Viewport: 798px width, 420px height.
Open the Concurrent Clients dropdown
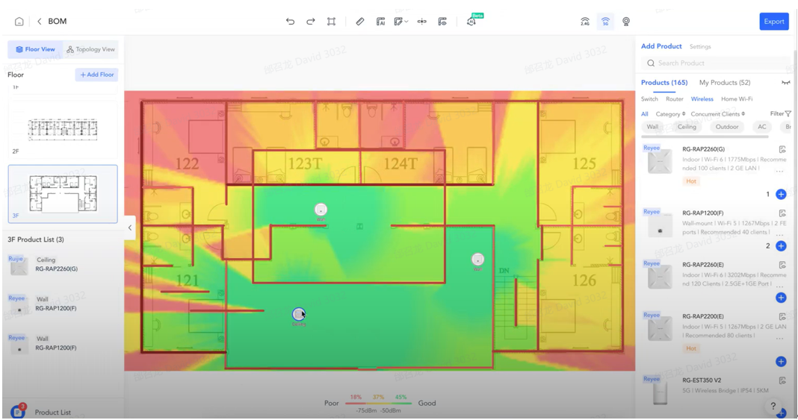click(x=717, y=114)
